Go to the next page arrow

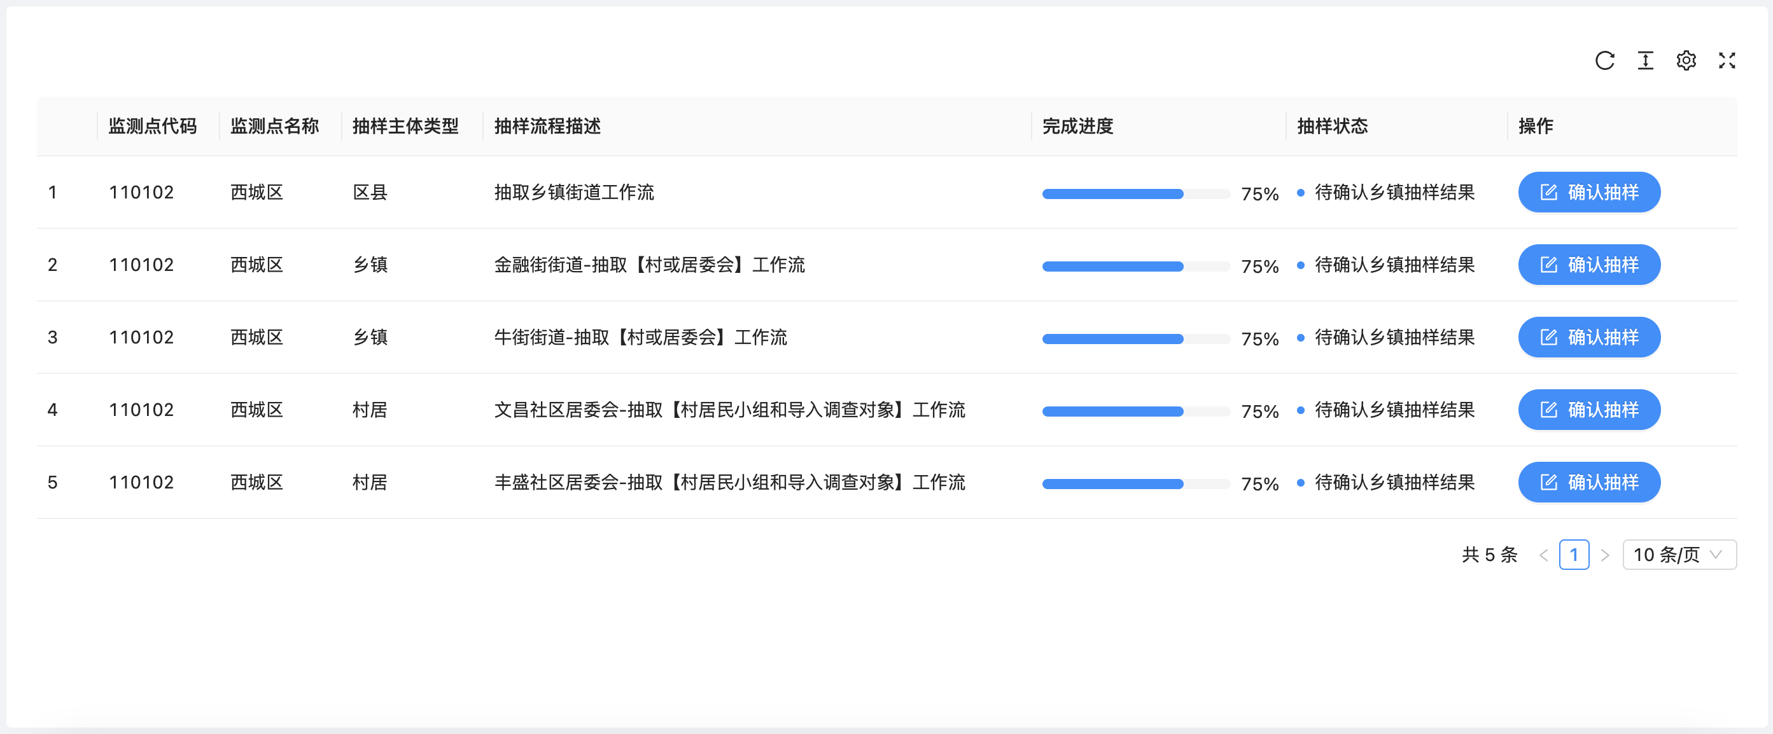click(1605, 555)
